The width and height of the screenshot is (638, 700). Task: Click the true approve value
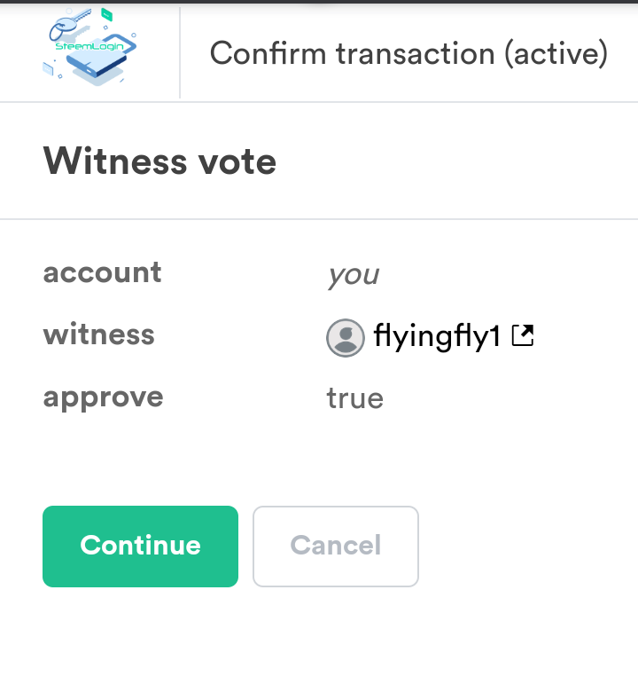pyautogui.click(x=355, y=398)
